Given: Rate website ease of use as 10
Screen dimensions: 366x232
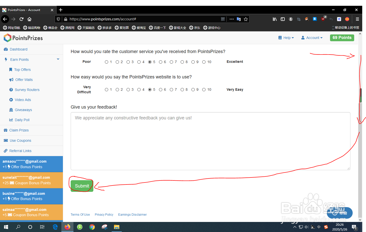Looking at the screenshot, I should click(204, 89).
